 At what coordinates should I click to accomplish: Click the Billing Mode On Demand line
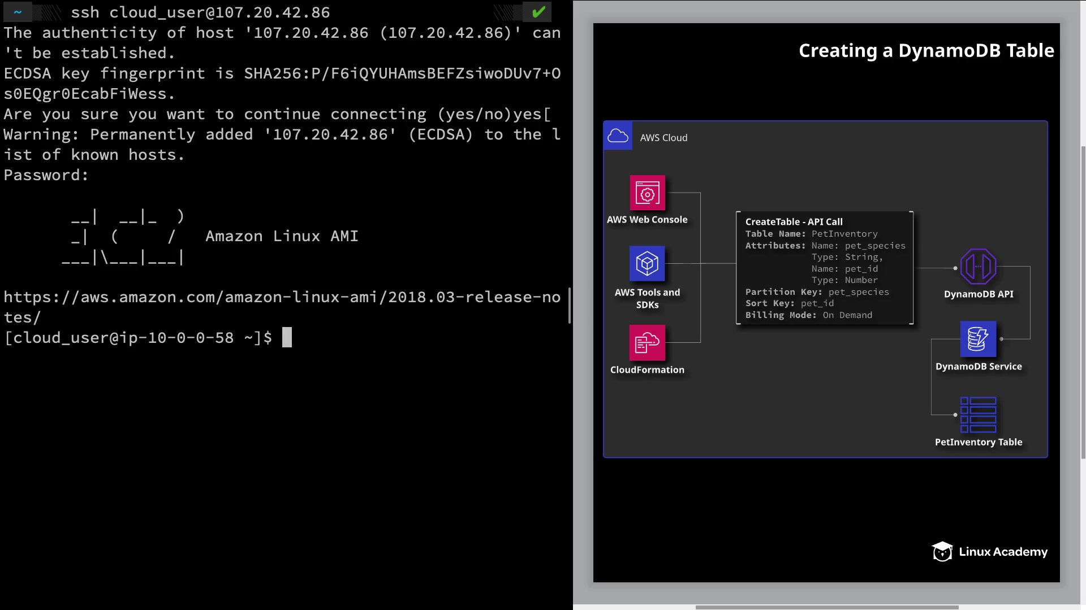[808, 315]
